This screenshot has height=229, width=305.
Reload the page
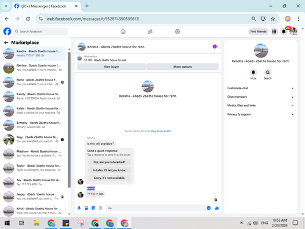pyautogui.click(x=28, y=19)
